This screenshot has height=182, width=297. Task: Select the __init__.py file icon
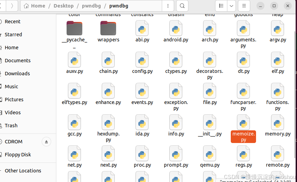(x=210, y=122)
